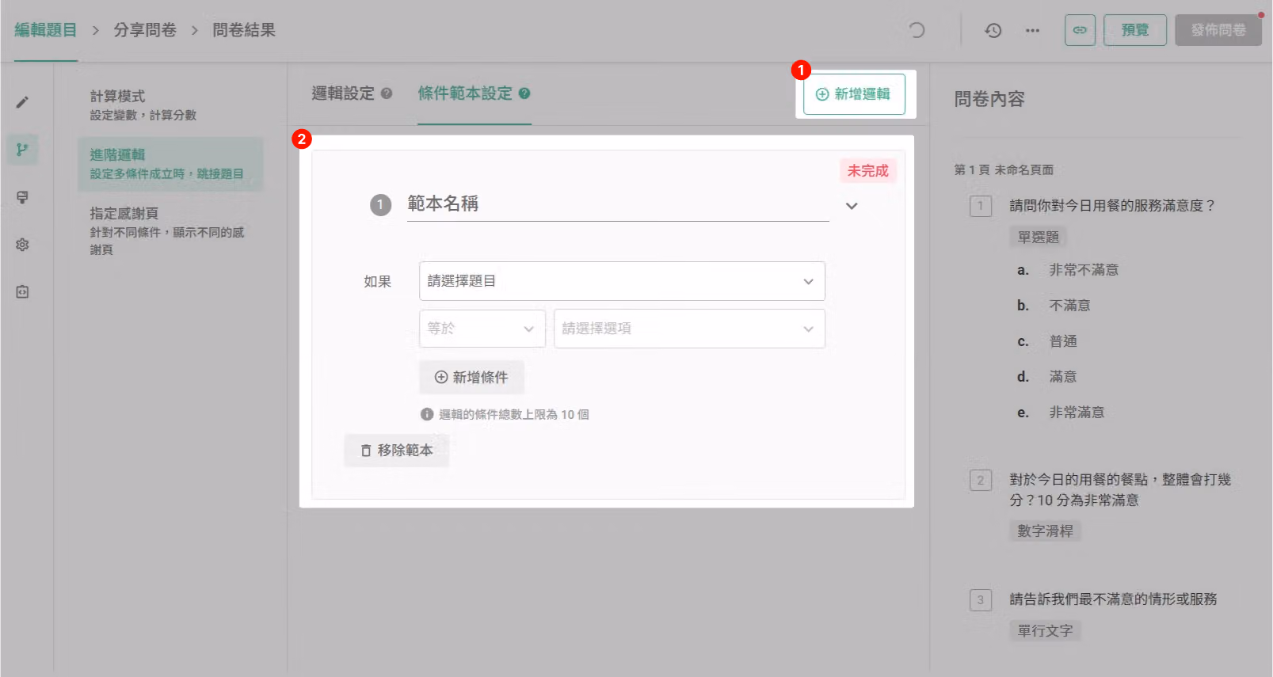Click option e. 非常滿意
The image size is (1273, 677).
click(1061, 413)
